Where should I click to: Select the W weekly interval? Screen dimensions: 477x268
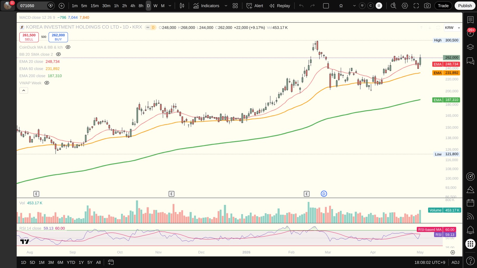click(x=155, y=6)
